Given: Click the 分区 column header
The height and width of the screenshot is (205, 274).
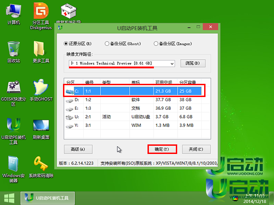Looking at the screenshot, I should tap(70, 82).
